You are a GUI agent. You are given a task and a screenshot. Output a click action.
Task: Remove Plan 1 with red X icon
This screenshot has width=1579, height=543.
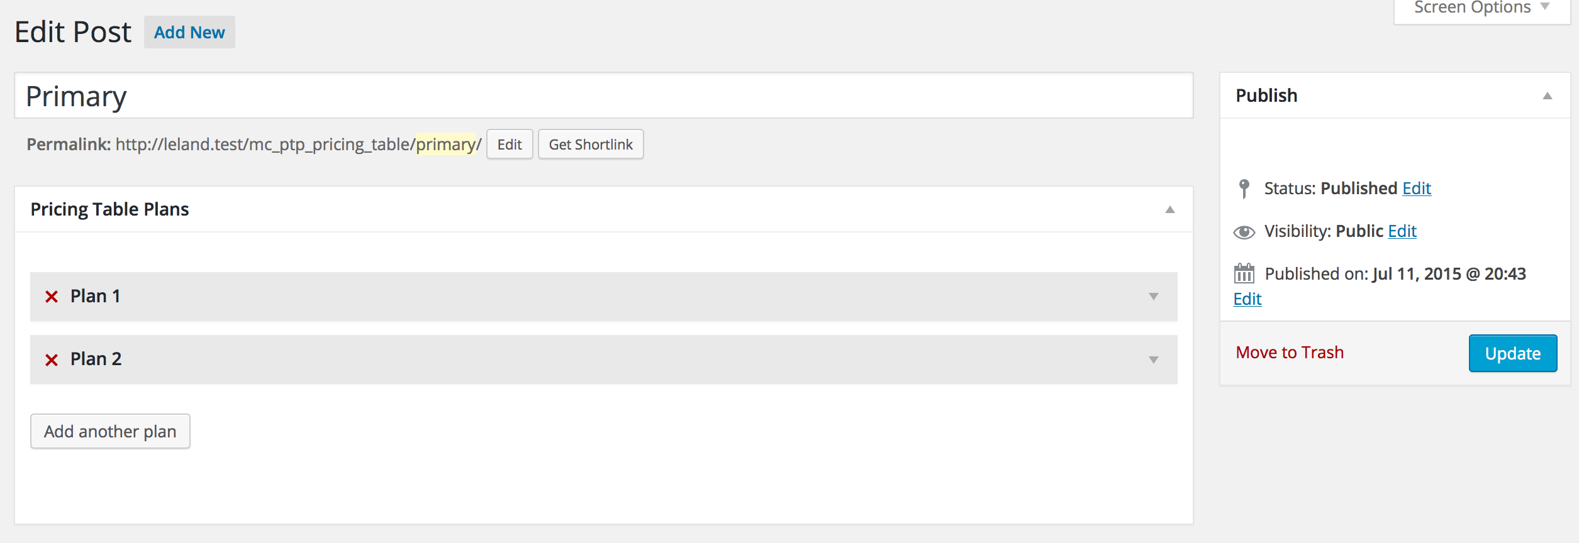(x=52, y=297)
